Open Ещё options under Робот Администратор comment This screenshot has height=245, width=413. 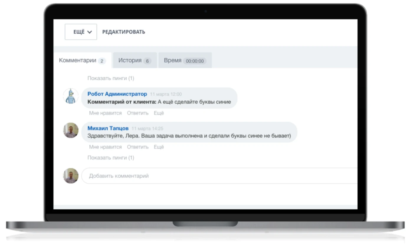tap(159, 113)
